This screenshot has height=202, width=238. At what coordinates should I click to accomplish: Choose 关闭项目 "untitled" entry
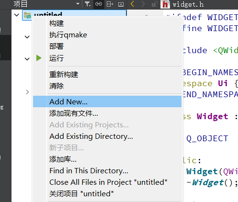pos(107,194)
